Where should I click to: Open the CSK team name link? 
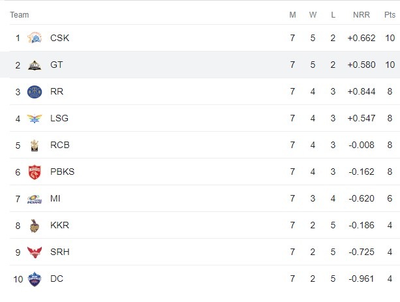pos(59,38)
